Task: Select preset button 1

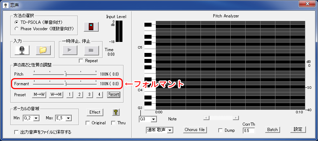Action: pos(70,94)
